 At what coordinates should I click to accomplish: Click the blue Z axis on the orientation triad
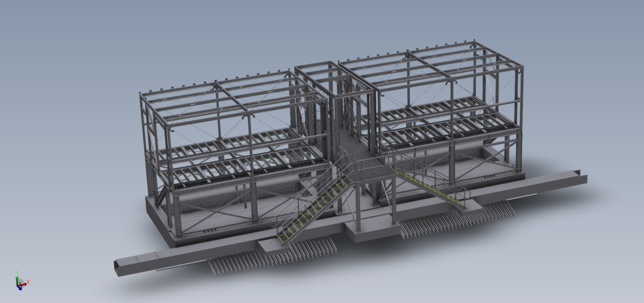(x=21, y=289)
